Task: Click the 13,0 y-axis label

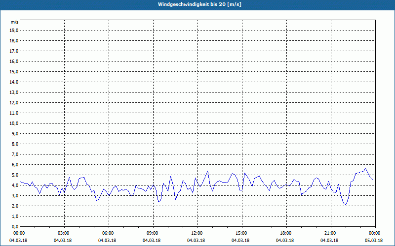Action: tap(14, 92)
